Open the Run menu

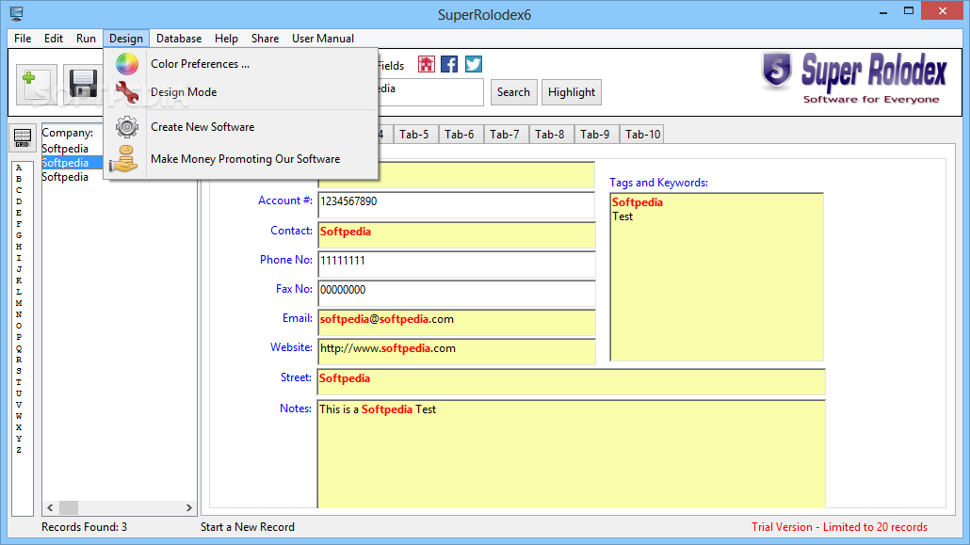tap(86, 39)
